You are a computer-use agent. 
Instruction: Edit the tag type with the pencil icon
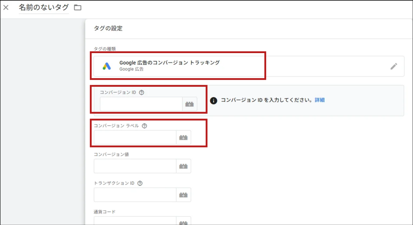[394, 66]
